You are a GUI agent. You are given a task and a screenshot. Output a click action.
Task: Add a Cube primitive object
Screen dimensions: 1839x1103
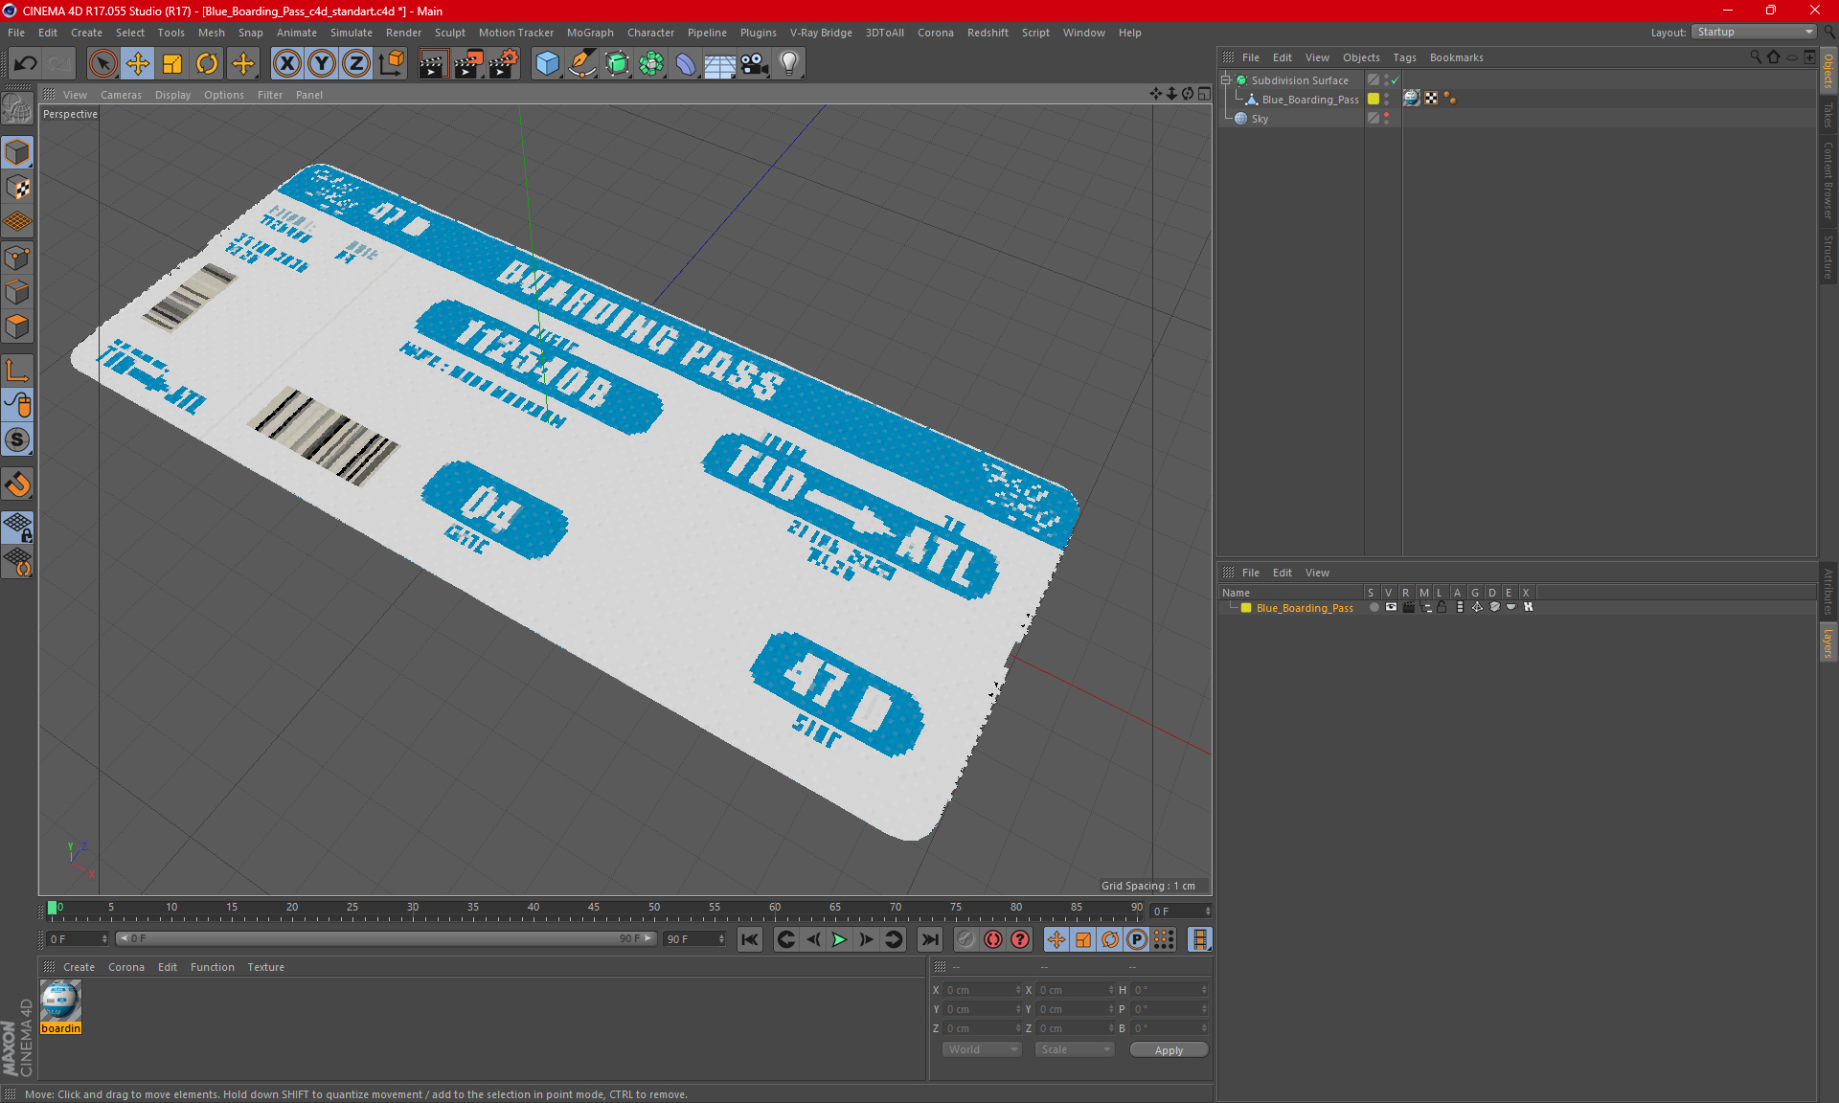tap(547, 64)
